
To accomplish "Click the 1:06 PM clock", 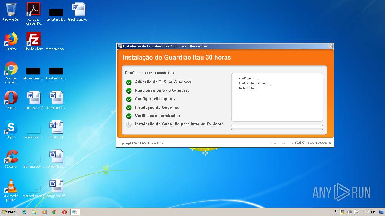I will [x=369, y=212].
